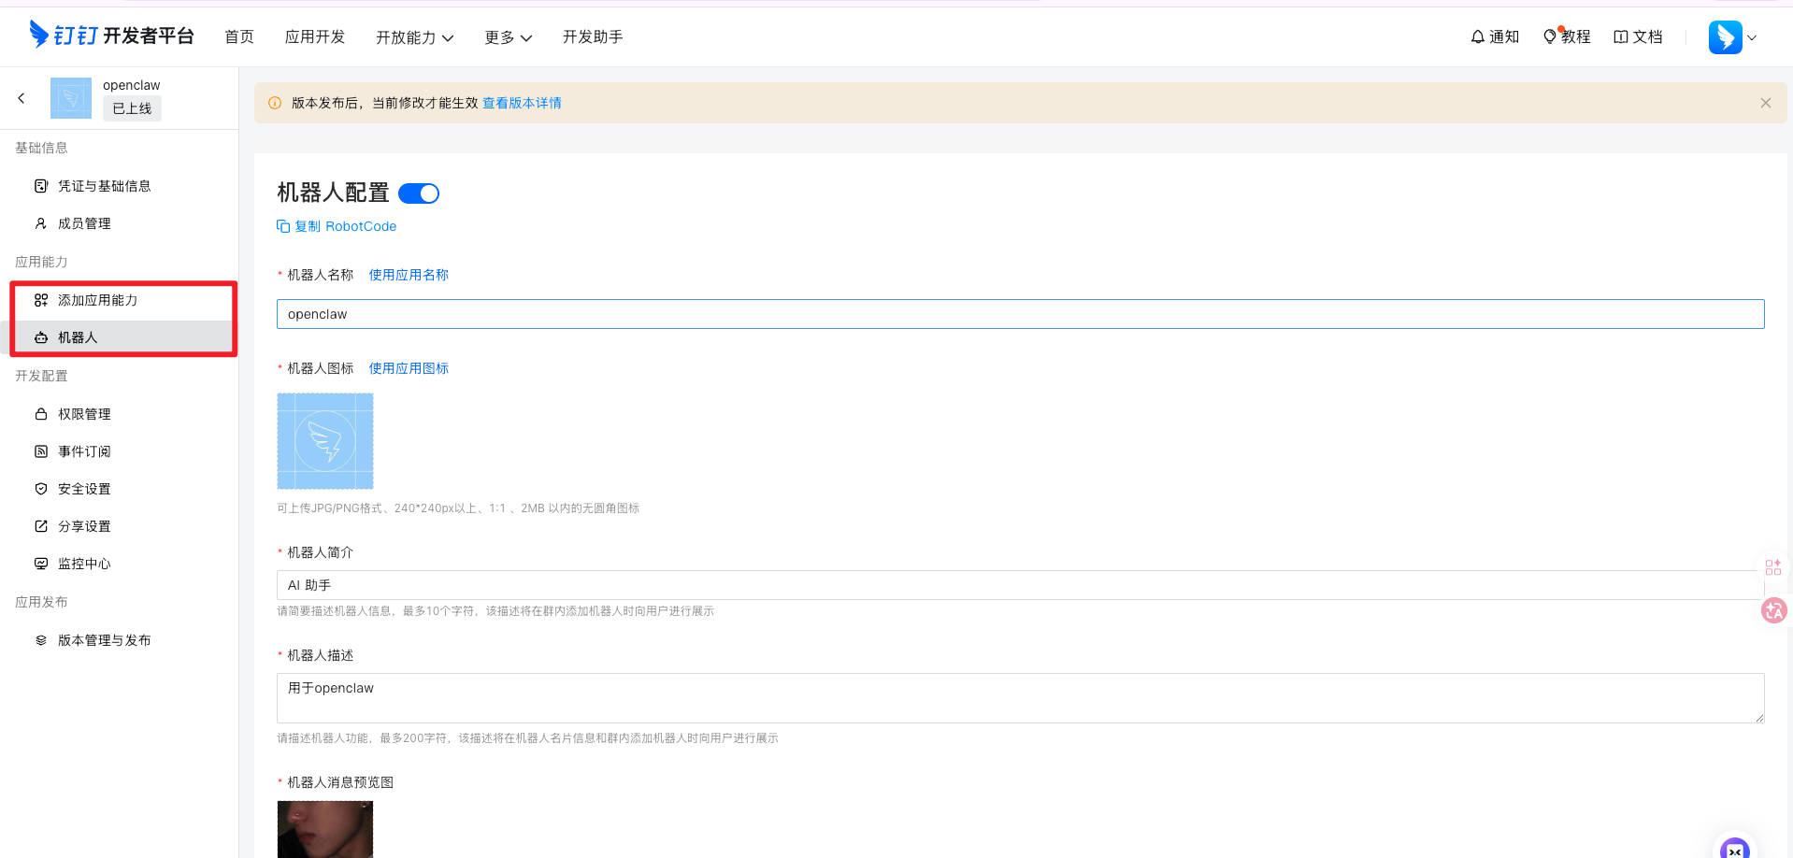Open the tutorials lightbulb icon
Screen dimensions: 1793x858
(1550, 36)
